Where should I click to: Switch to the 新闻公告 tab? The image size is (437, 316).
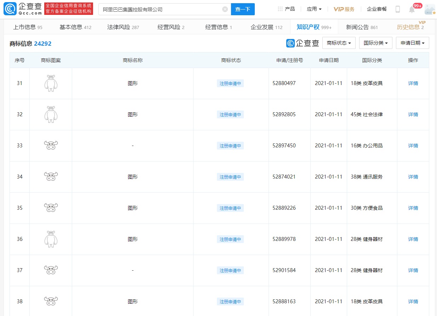point(362,27)
